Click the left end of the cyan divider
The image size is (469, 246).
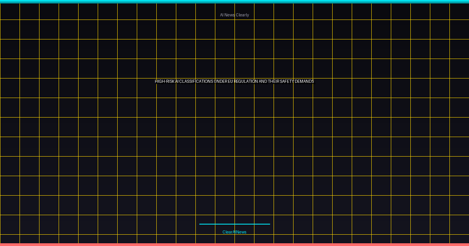click(200, 224)
